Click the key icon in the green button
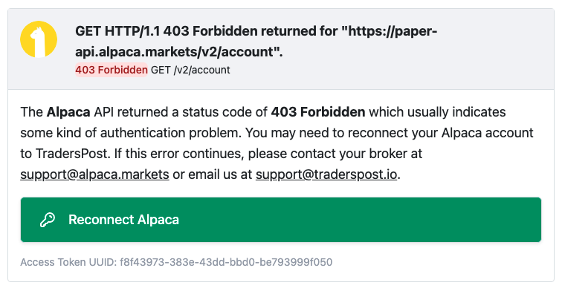The height and width of the screenshot is (291, 562). (48, 220)
